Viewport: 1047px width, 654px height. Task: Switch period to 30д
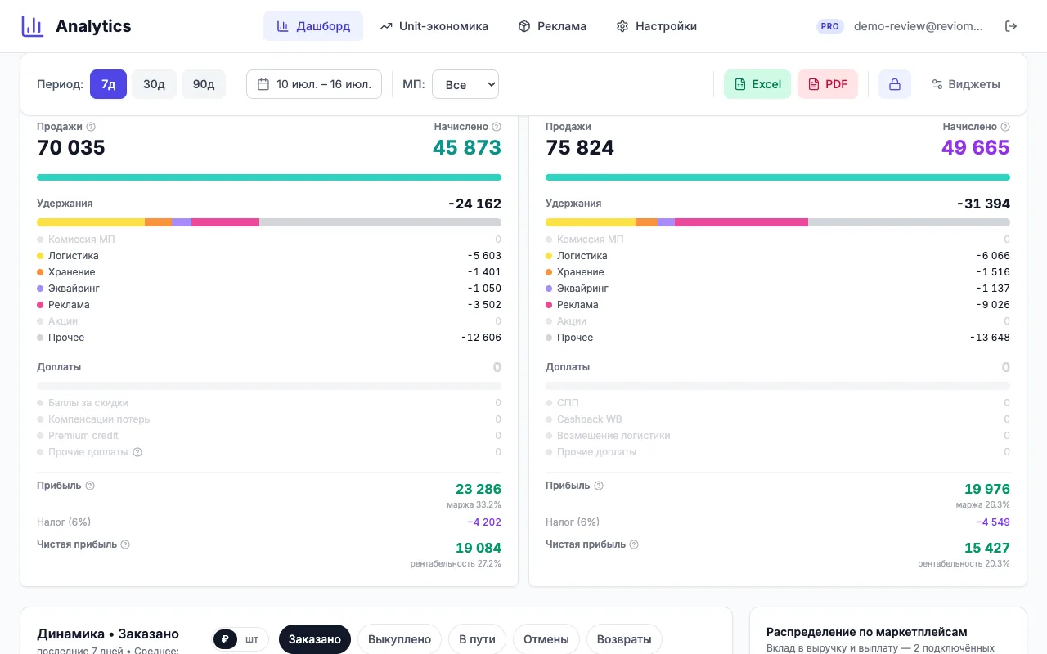pos(154,84)
